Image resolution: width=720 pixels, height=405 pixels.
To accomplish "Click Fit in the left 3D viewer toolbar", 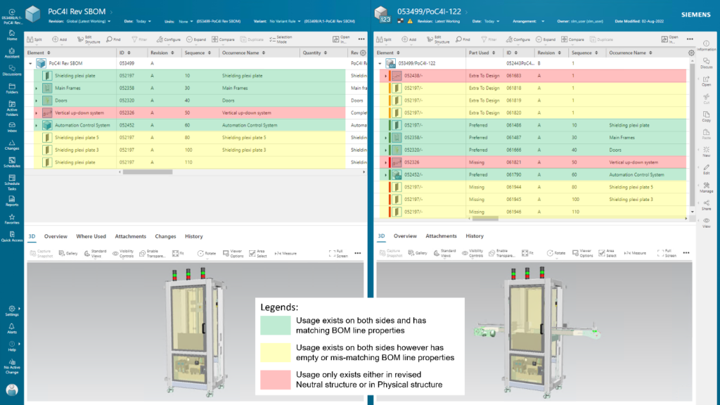I will click(x=178, y=253).
